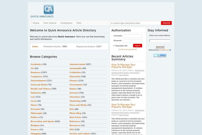
Task: Open the Personal category
Action: (x=35, y=109)
